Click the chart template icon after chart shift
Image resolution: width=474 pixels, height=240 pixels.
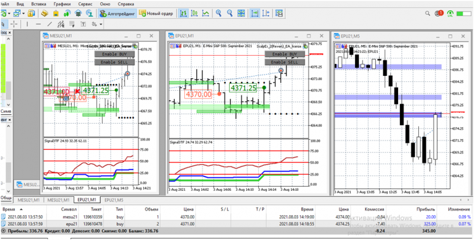coord(279,13)
